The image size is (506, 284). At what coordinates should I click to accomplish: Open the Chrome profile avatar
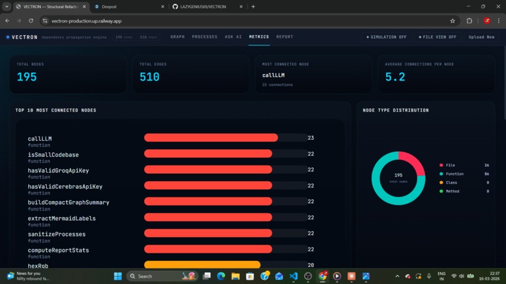pos(487,21)
